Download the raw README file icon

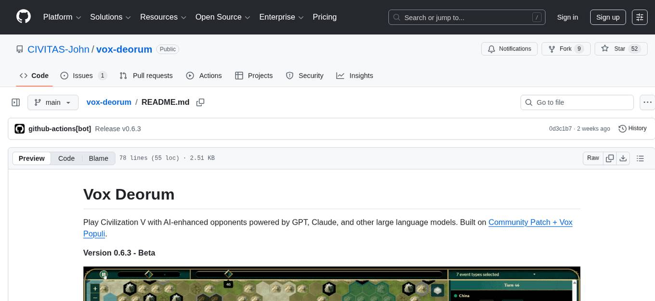[x=623, y=158]
